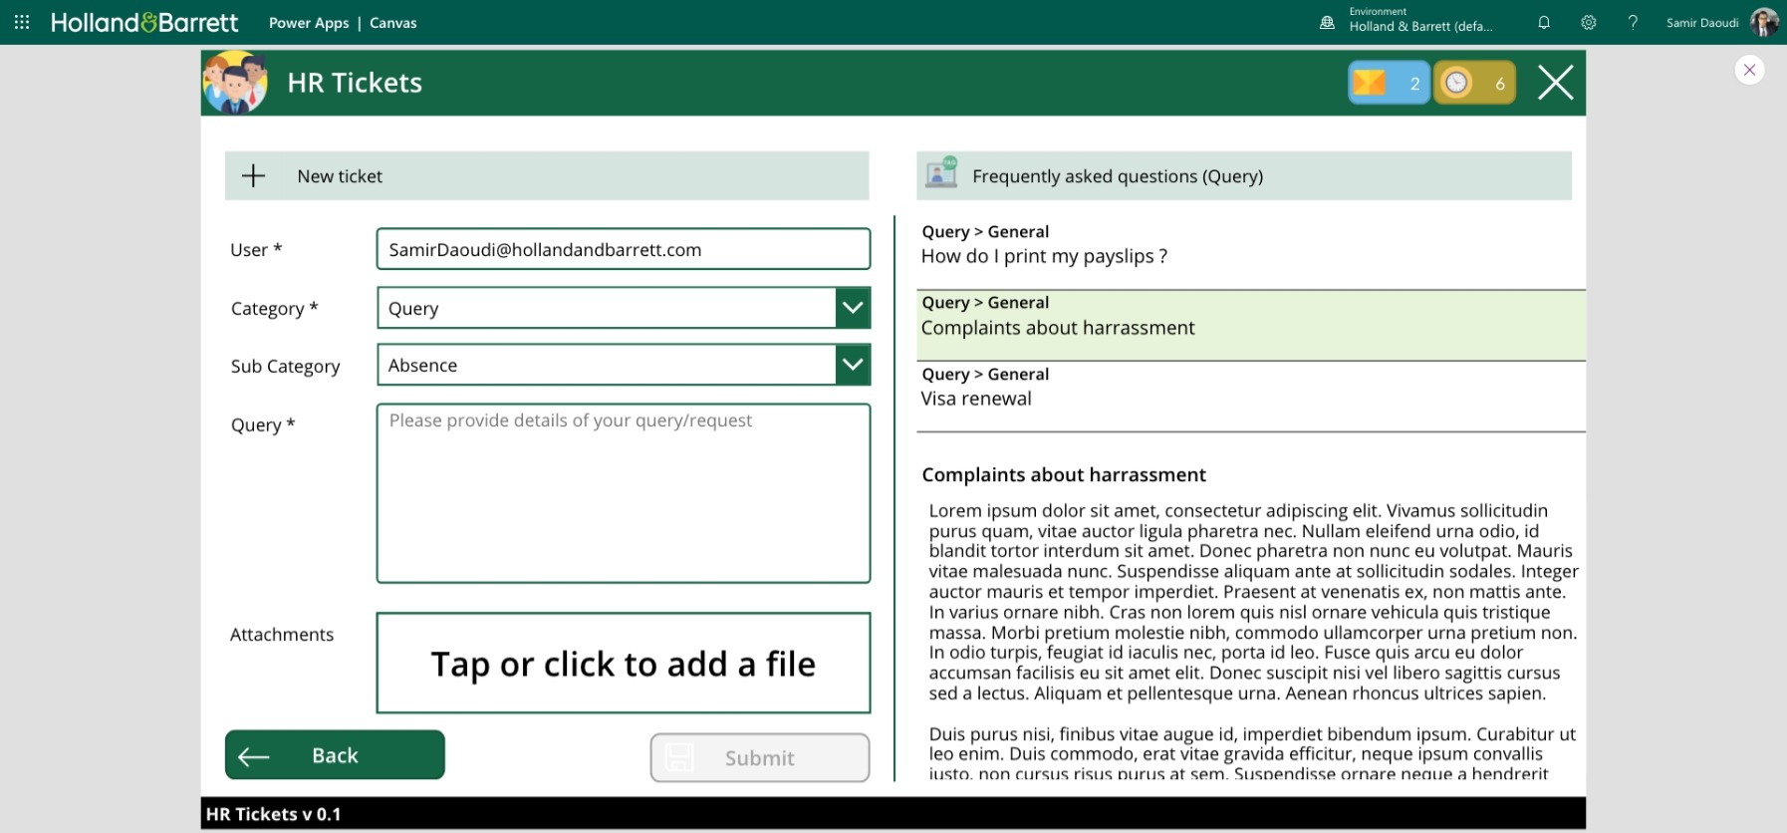Open the Sub Category combo box showing Absence

pyautogui.click(x=624, y=365)
